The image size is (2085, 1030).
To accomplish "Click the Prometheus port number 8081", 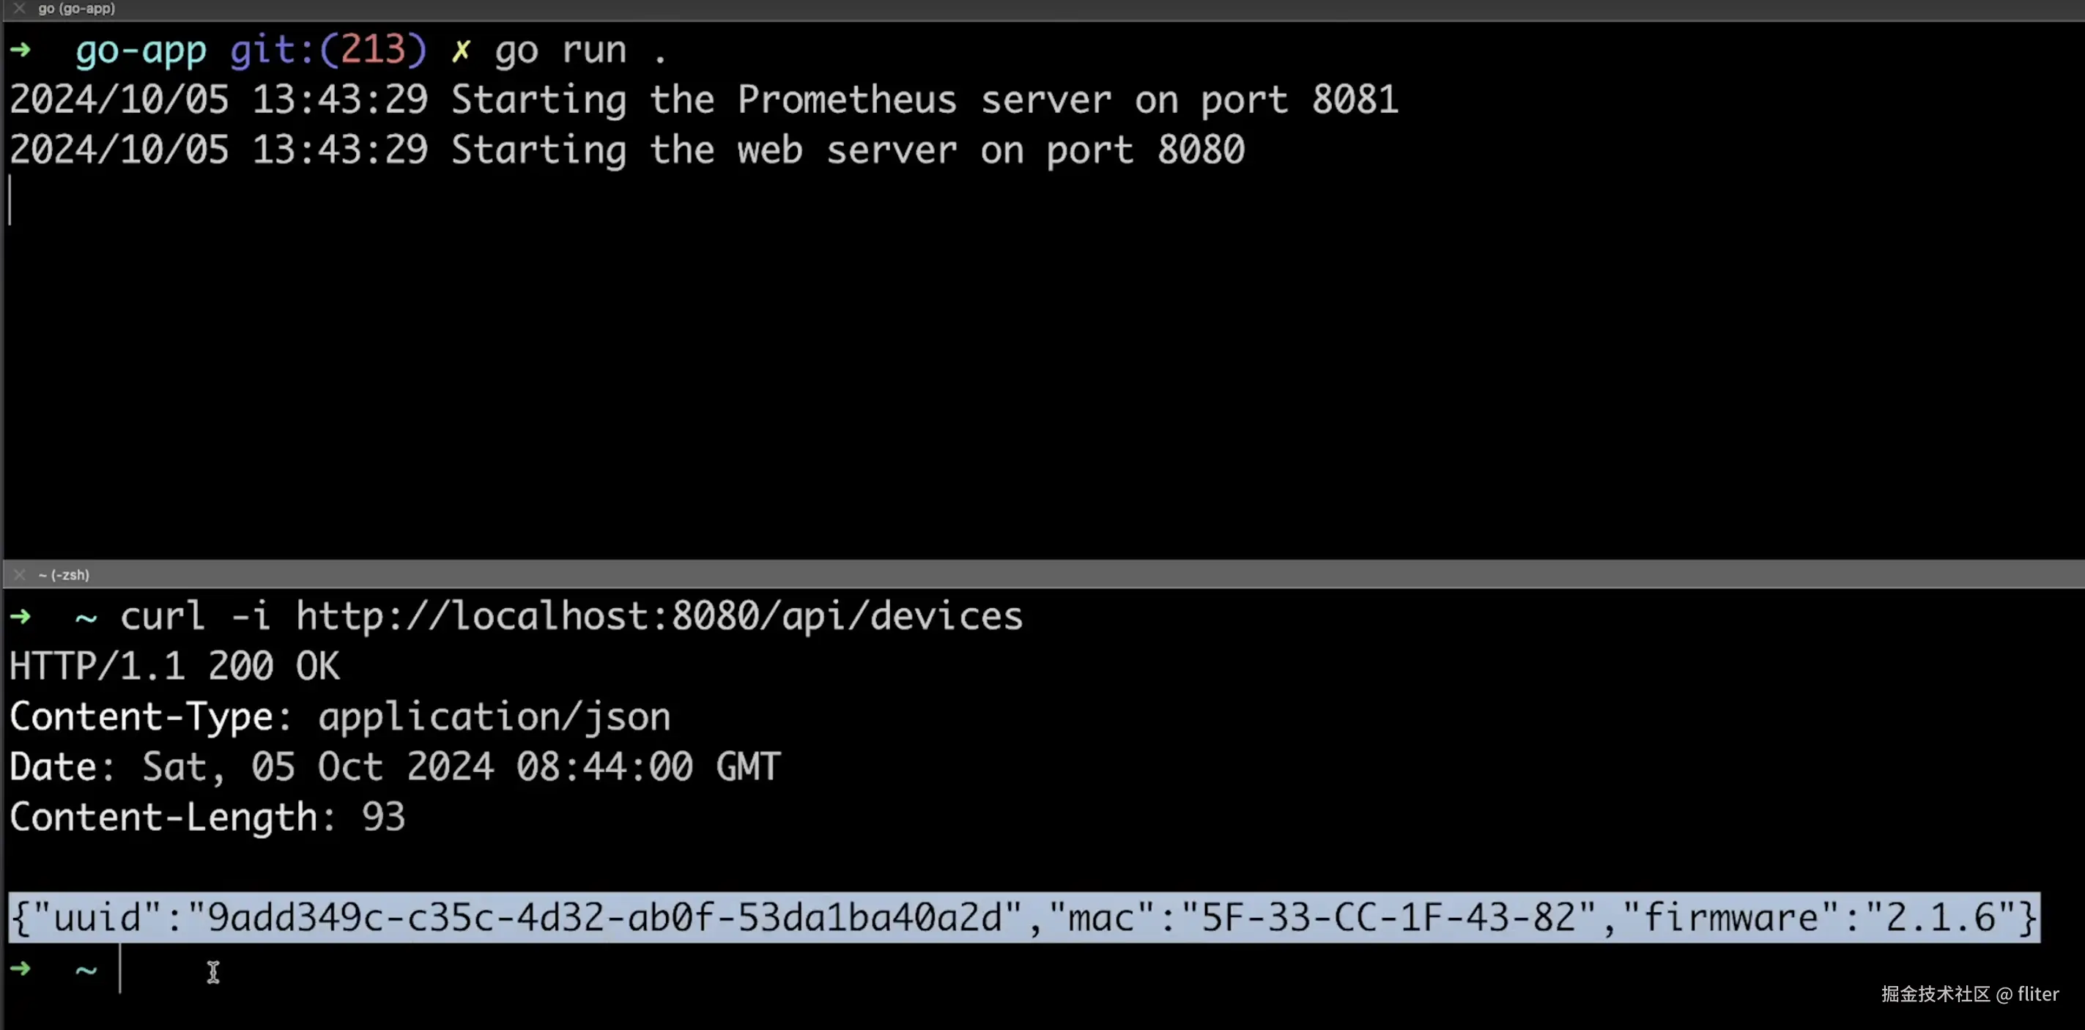I will 1354,100.
